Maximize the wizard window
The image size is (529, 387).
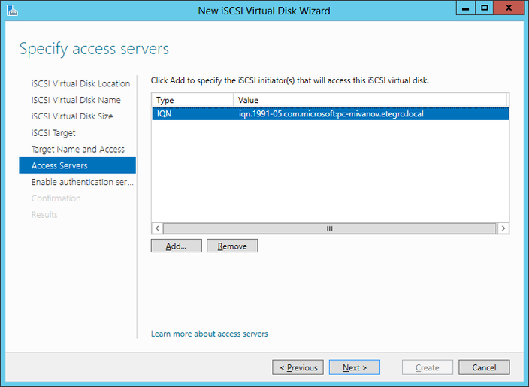click(484, 8)
